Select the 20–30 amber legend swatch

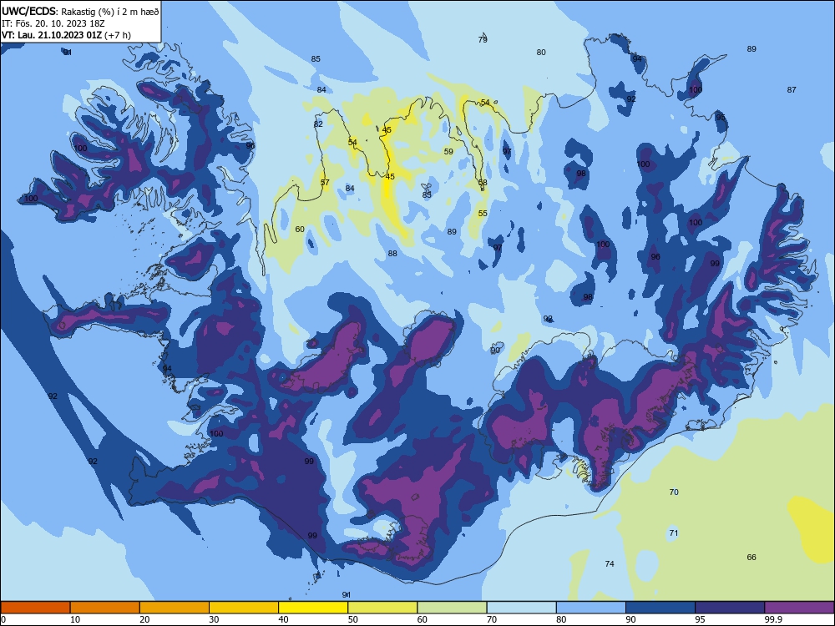point(175,608)
